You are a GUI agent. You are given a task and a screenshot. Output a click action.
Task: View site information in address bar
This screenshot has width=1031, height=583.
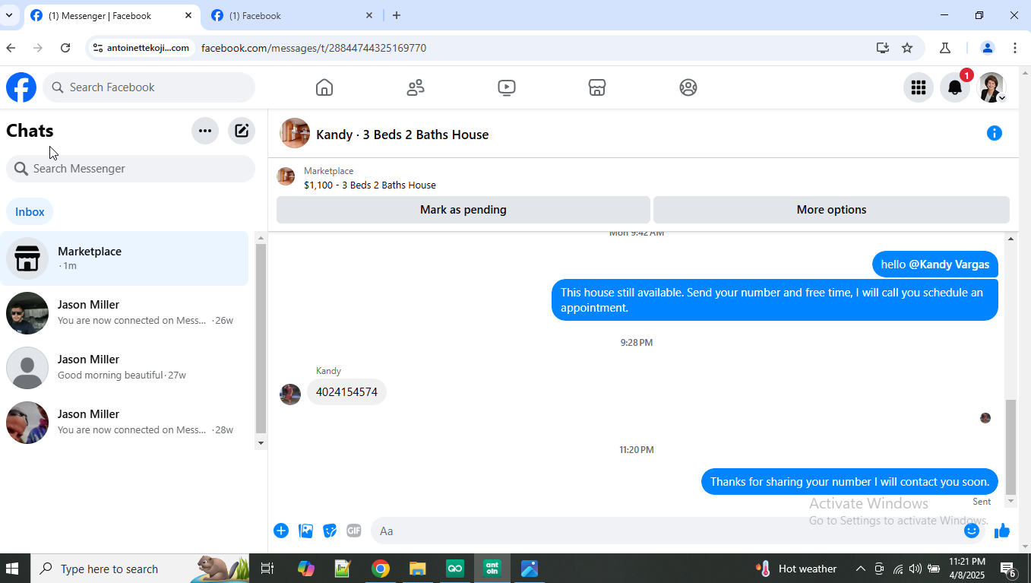[141, 48]
